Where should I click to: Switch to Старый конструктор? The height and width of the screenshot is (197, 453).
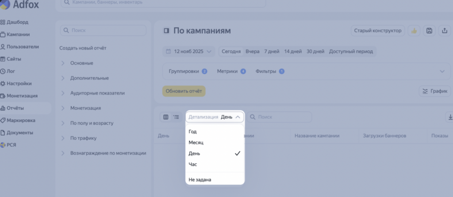(378, 31)
